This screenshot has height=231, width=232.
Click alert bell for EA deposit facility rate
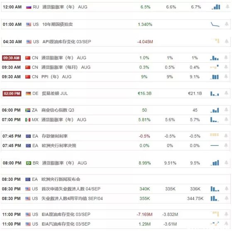[x=226, y=135]
